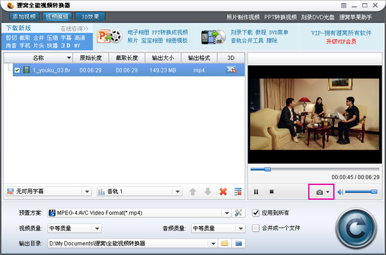Open PPT转换视频 menu item
Viewport: 386px width, 255px height.
280,17
